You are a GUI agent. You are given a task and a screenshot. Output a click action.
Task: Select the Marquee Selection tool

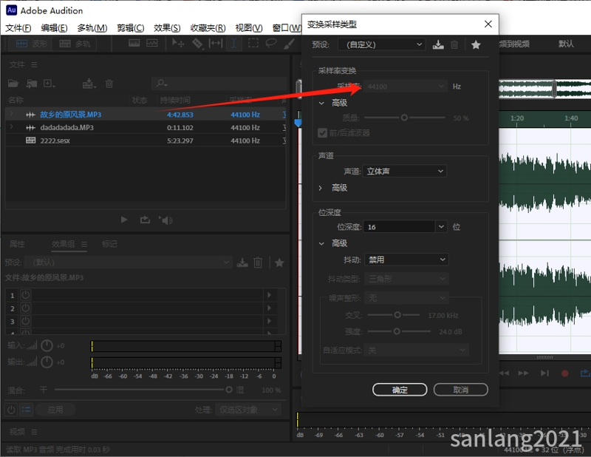[x=253, y=44]
